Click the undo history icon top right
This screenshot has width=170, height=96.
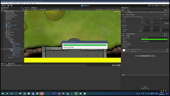pyautogui.click(x=149, y=6)
